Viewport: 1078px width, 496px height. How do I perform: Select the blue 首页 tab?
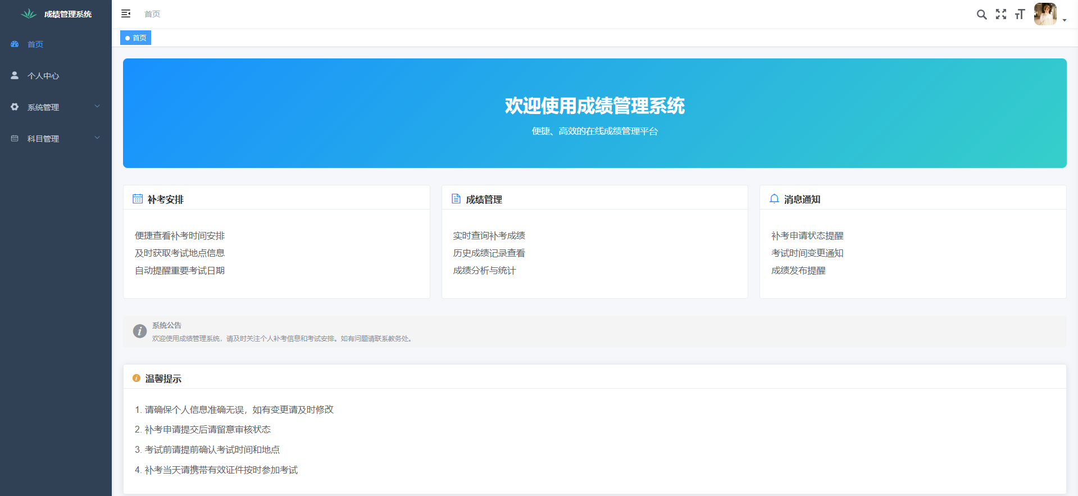[135, 38]
